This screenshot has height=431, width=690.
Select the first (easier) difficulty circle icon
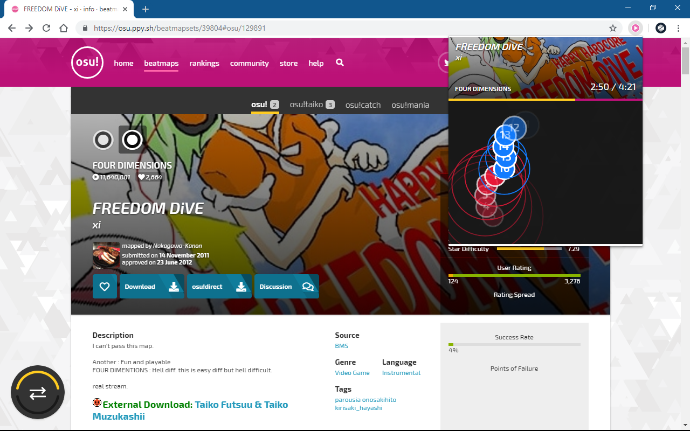click(x=103, y=140)
